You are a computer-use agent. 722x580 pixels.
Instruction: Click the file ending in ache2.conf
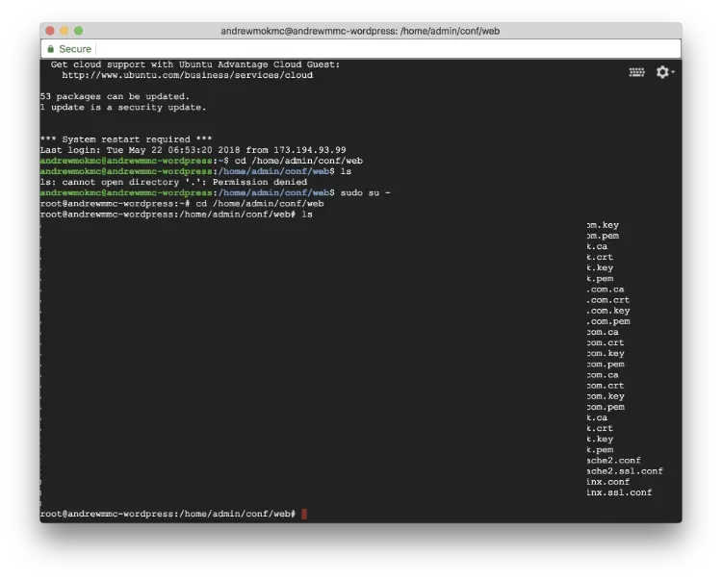[x=613, y=461]
